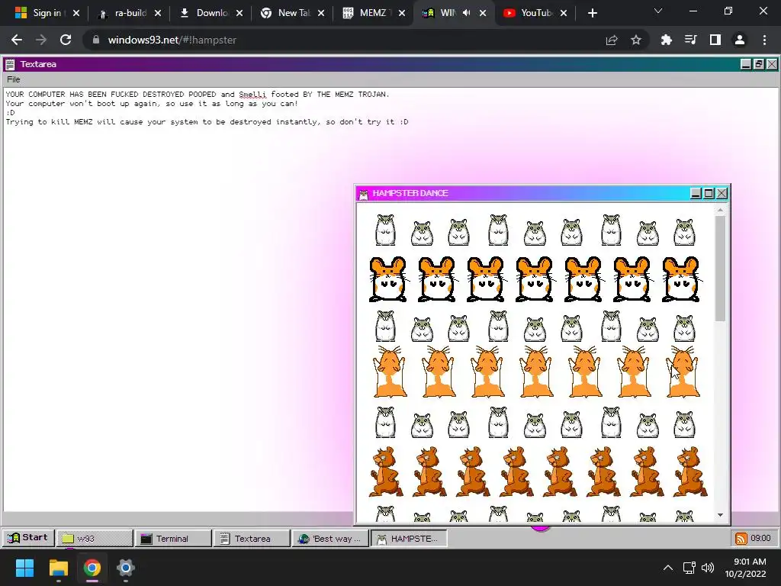The width and height of the screenshot is (781, 586).
Task: Click the scroll down arrow in HAMPSTER DANCE
Action: pos(720,515)
